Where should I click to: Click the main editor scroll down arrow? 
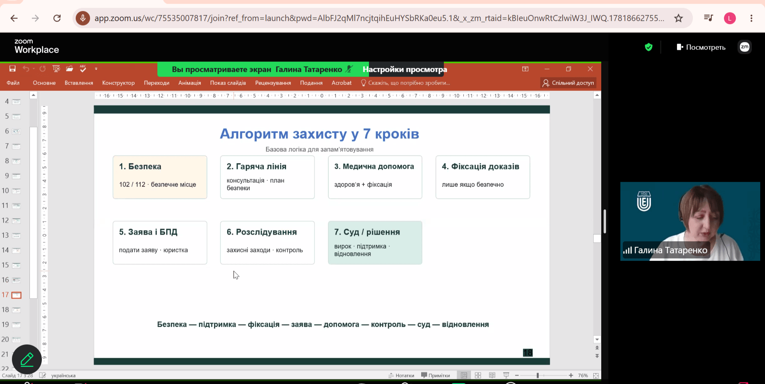[x=597, y=340]
